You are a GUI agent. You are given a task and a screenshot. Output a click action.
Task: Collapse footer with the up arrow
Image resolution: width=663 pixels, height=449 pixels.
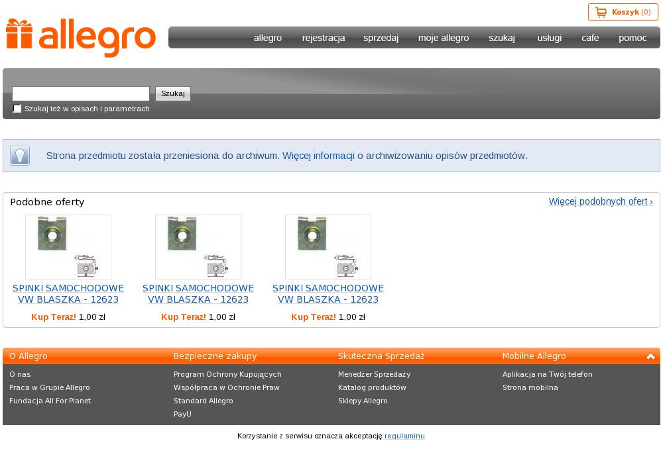(650, 356)
